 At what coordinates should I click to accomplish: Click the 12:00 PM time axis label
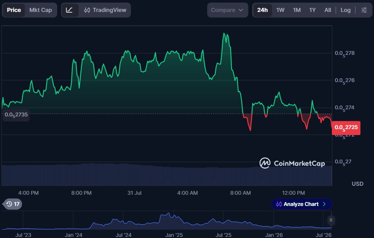tap(293, 193)
